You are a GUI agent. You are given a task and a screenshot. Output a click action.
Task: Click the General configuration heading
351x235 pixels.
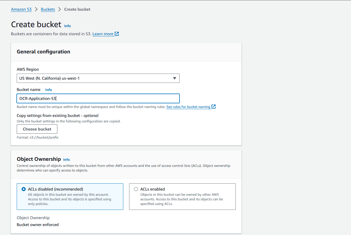tap(44, 52)
